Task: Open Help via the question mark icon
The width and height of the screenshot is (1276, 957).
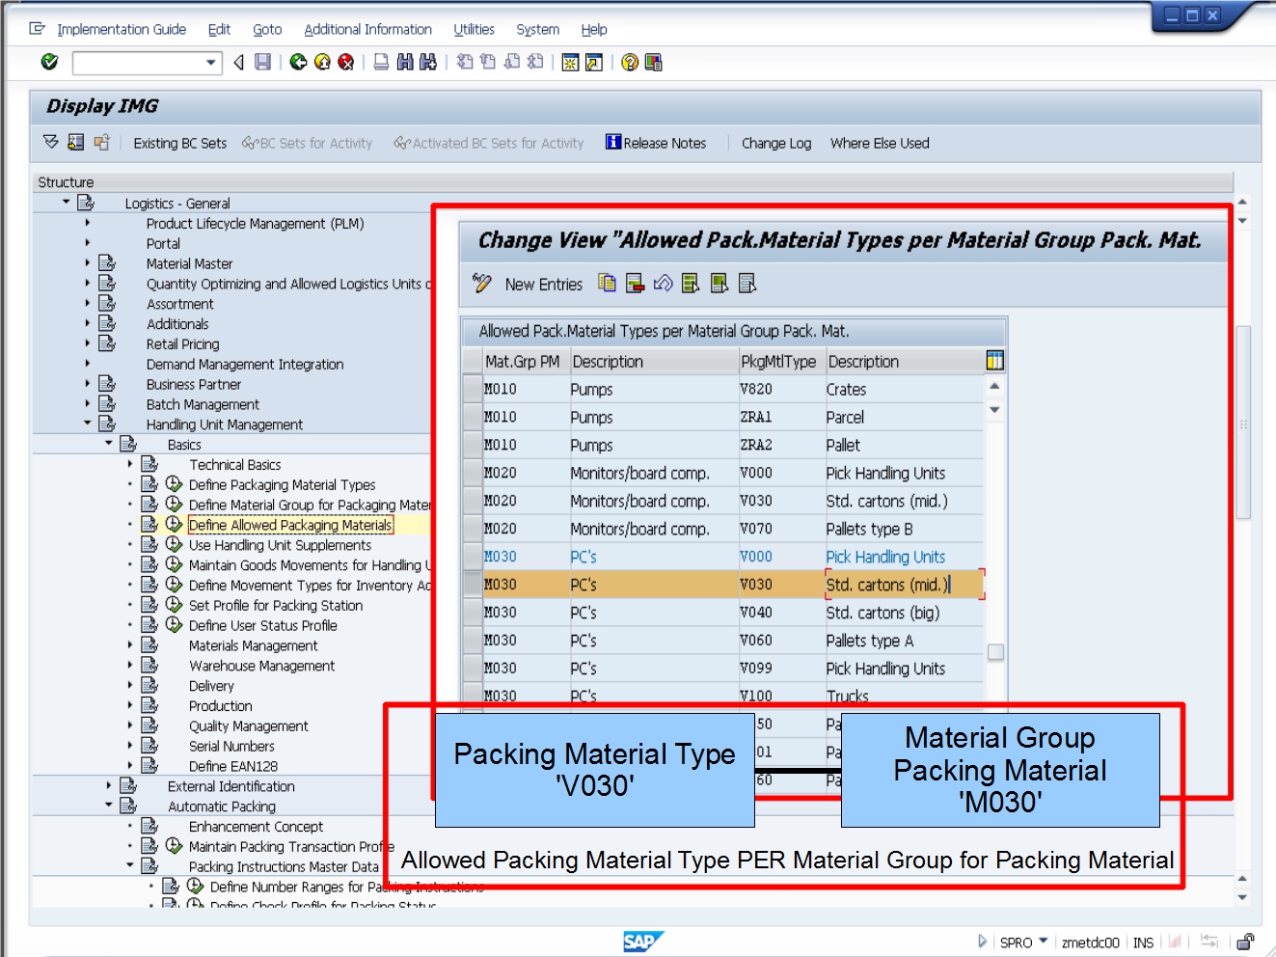Action: pos(630,63)
